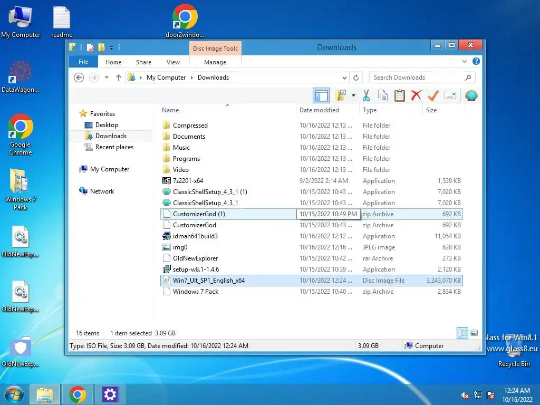Viewport: 540px width, 405px height.
Task: Click Favorites heading in navigation pane
Action: pos(102,114)
